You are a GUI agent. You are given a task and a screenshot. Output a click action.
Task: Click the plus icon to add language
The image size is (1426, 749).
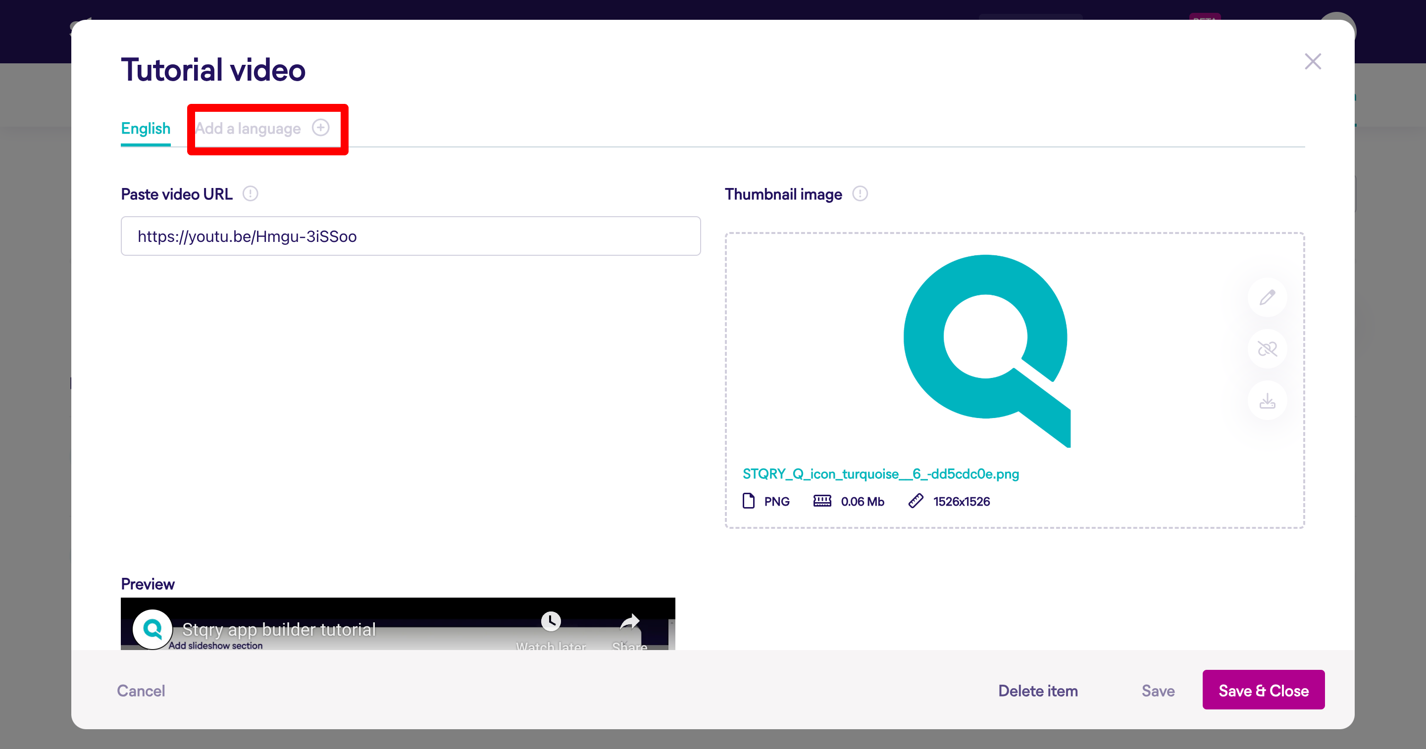tap(320, 128)
